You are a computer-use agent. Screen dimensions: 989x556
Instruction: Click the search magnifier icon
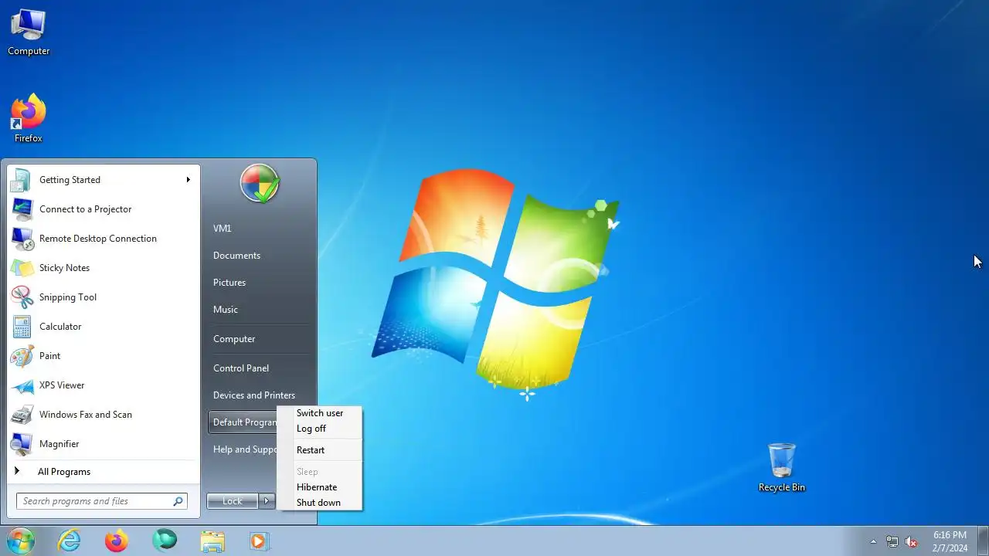click(x=178, y=501)
